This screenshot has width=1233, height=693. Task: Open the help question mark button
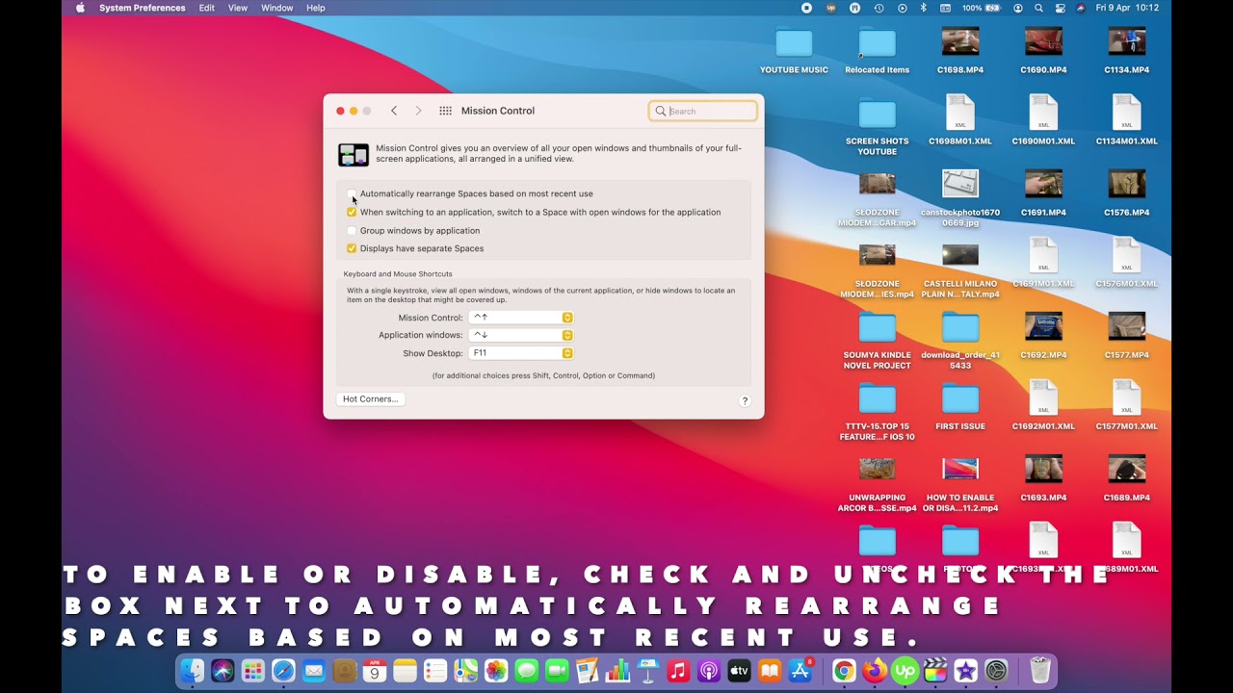[x=745, y=400]
